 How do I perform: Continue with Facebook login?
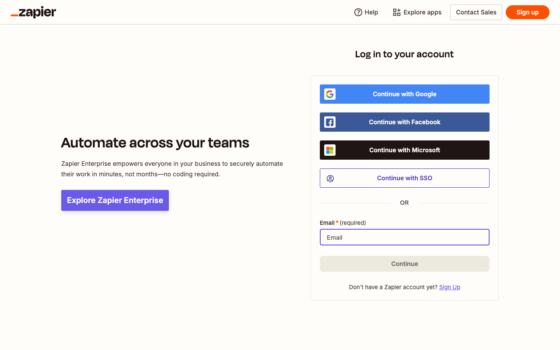(405, 122)
